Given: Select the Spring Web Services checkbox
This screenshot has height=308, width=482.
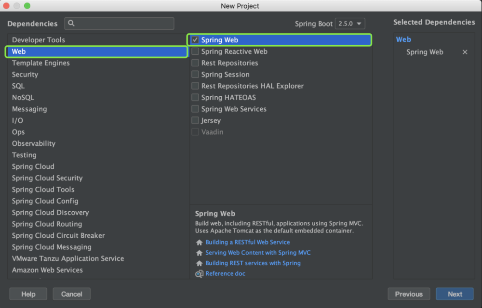Looking at the screenshot, I should coord(195,109).
